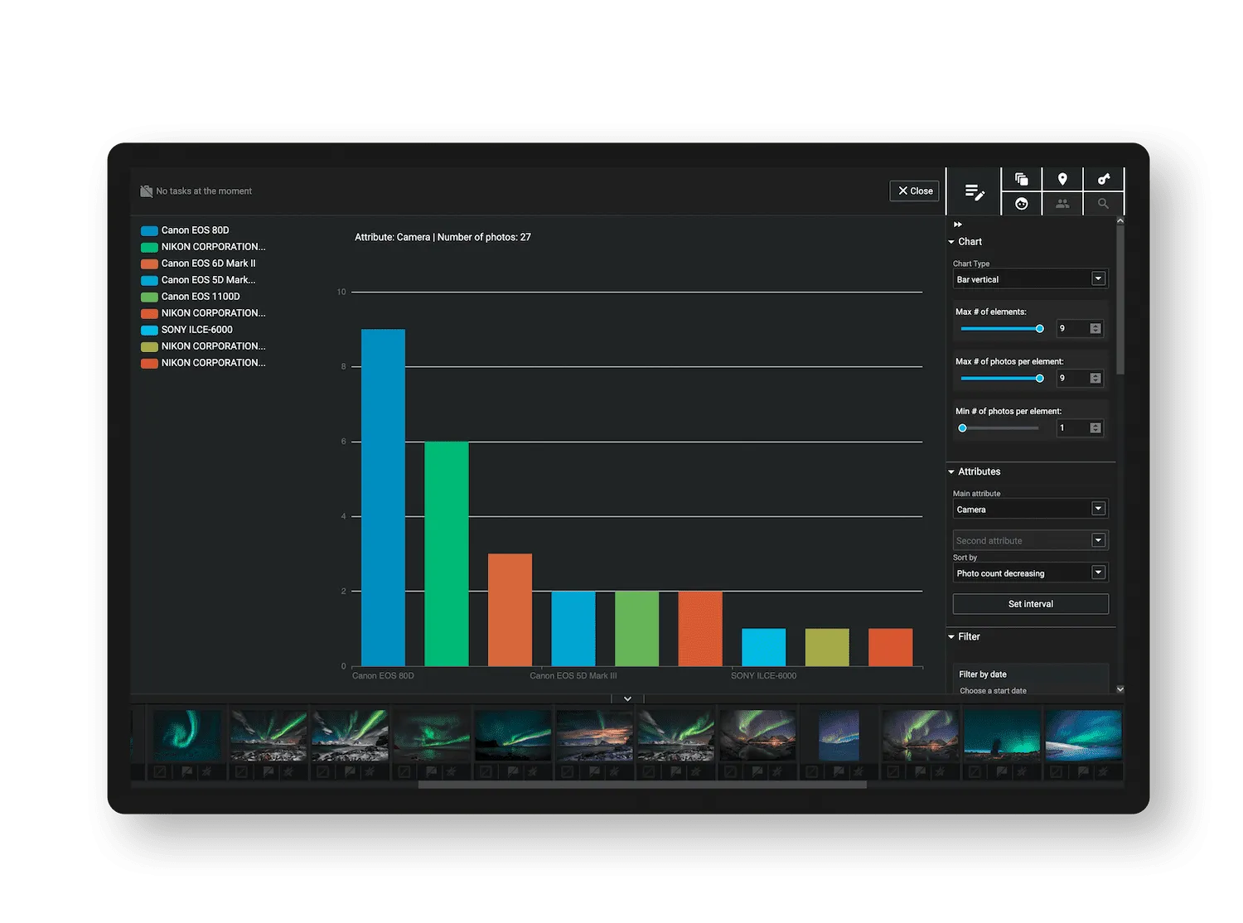Click flag icon under narrow portrait blue thumbnail
This screenshot has width=1243, height=923.
click(839, 771)
